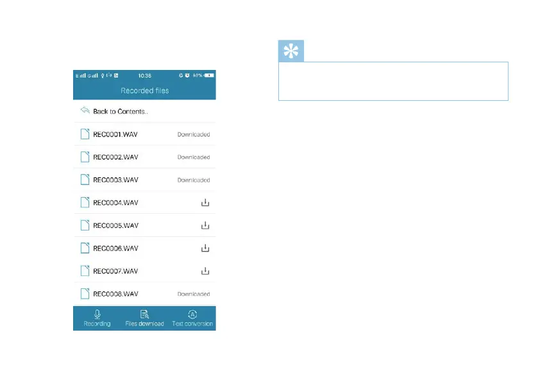Select the REC0008.WAV file name
538x382 pixels.
[115, 294]
